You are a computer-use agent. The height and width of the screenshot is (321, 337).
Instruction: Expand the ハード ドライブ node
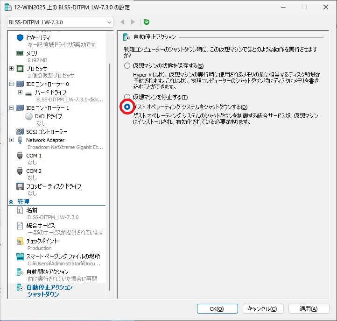click(20, 93)
